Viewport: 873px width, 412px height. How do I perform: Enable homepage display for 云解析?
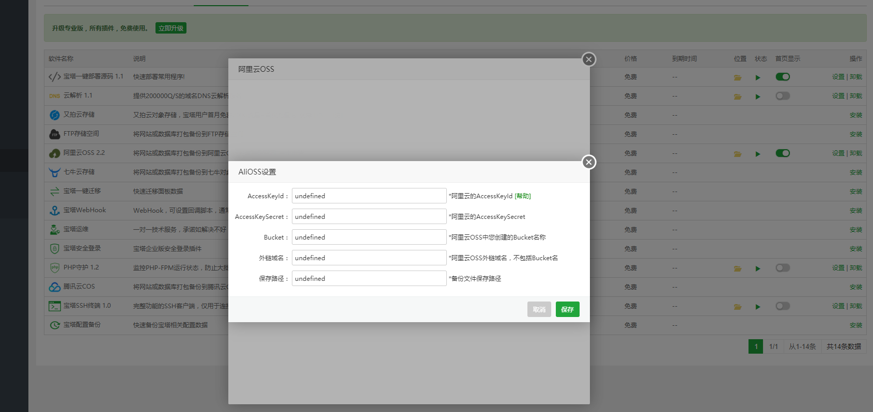(783, 96)
